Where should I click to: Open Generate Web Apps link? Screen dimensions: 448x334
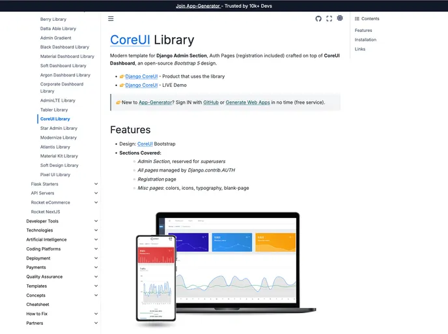247,102
